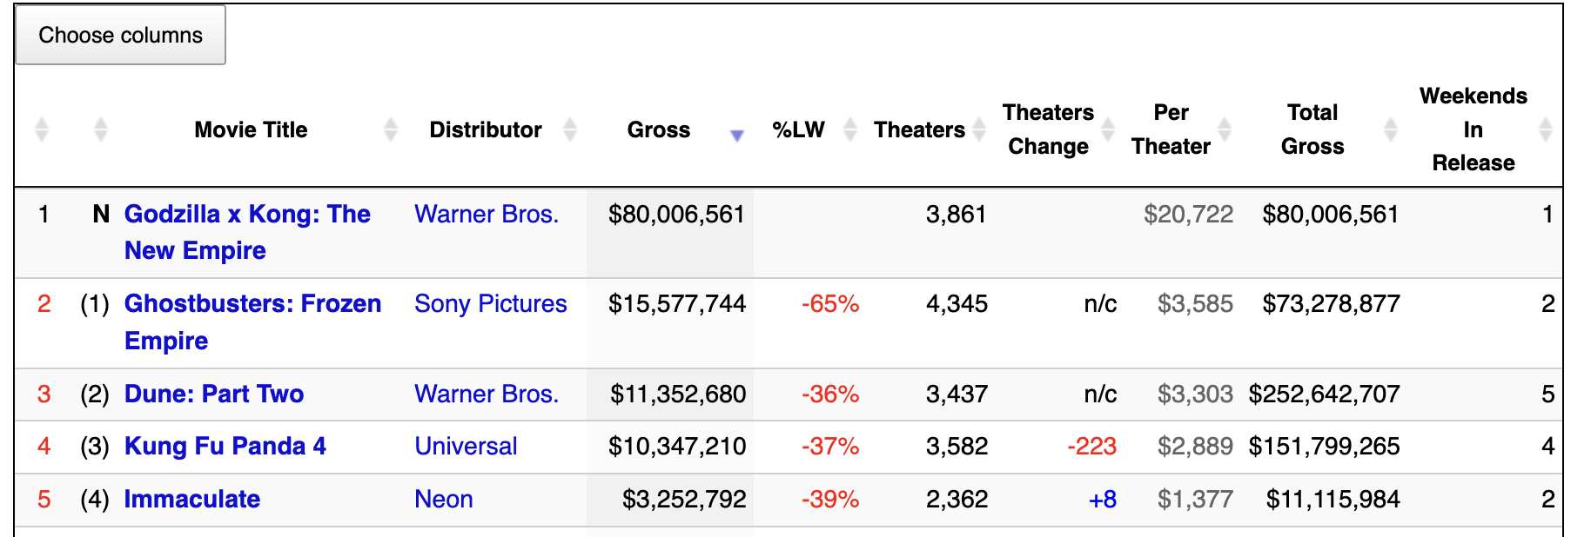Click the sort arrows beside Total Gross
The width and height of the screenshot is (1591, 537).
[x=1391, y=129]
